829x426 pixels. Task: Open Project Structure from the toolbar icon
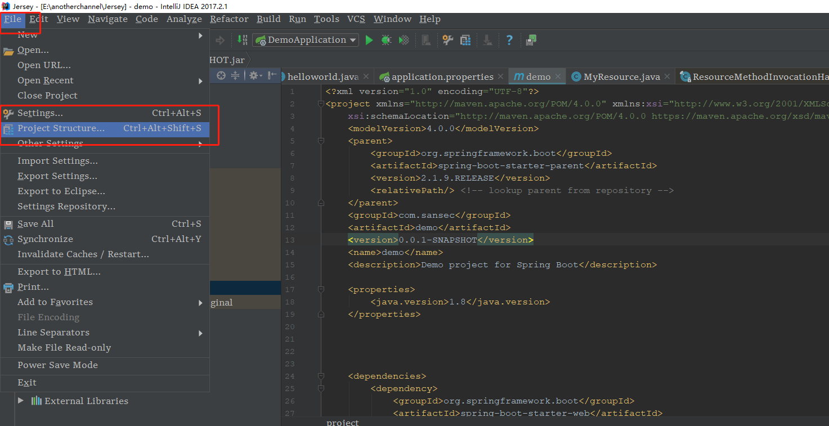(464, 40)
